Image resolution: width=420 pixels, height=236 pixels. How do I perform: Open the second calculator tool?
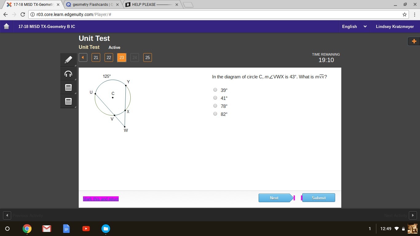coord(68,101)
